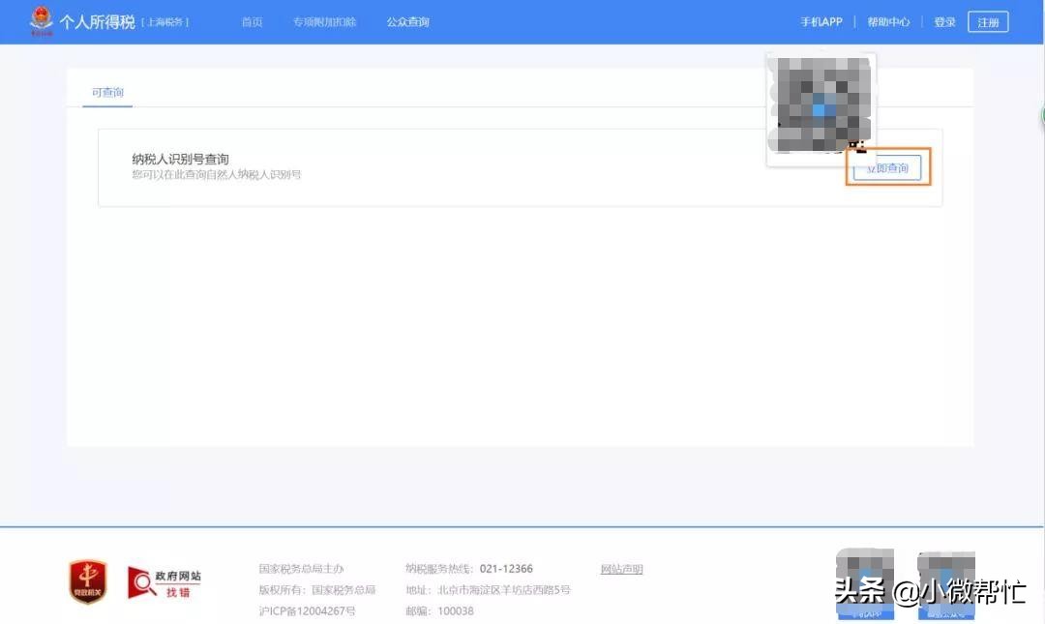Click the pixelated QR code popup
Screen dimensions: 1045x624
coord(821,104)
